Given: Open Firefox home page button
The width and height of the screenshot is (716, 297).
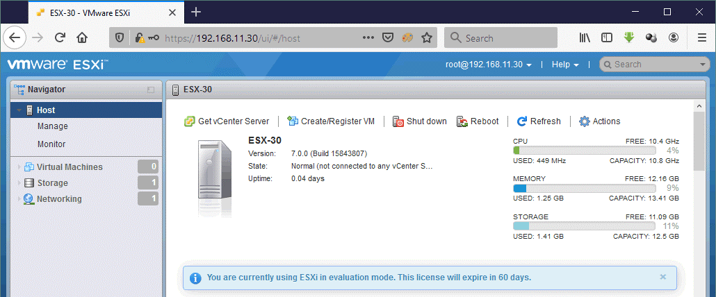Looking at the screenshot, I should (x=82, y=38).
